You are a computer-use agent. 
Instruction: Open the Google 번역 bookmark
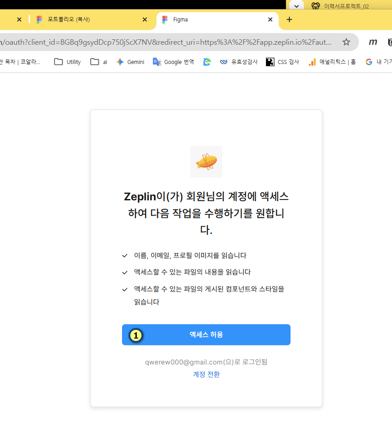point(173,62)
